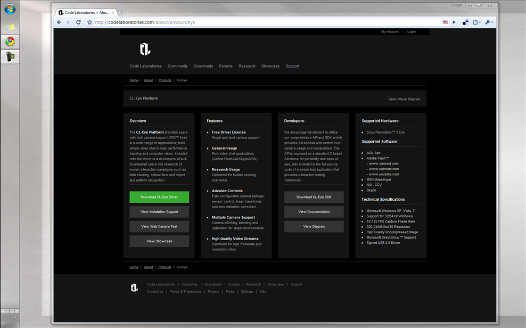The image size is (526, 328).
Task: Click the flag icon in the address bar
Action: pyautogui.click(x=445, y=22)
